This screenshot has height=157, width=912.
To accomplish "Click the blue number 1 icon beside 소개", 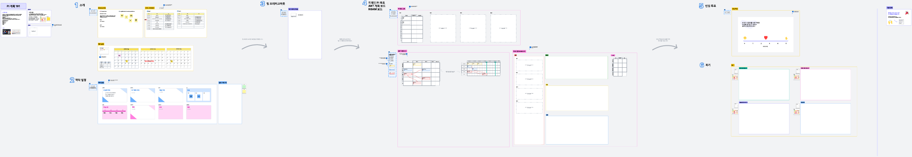I will [76, 5].
